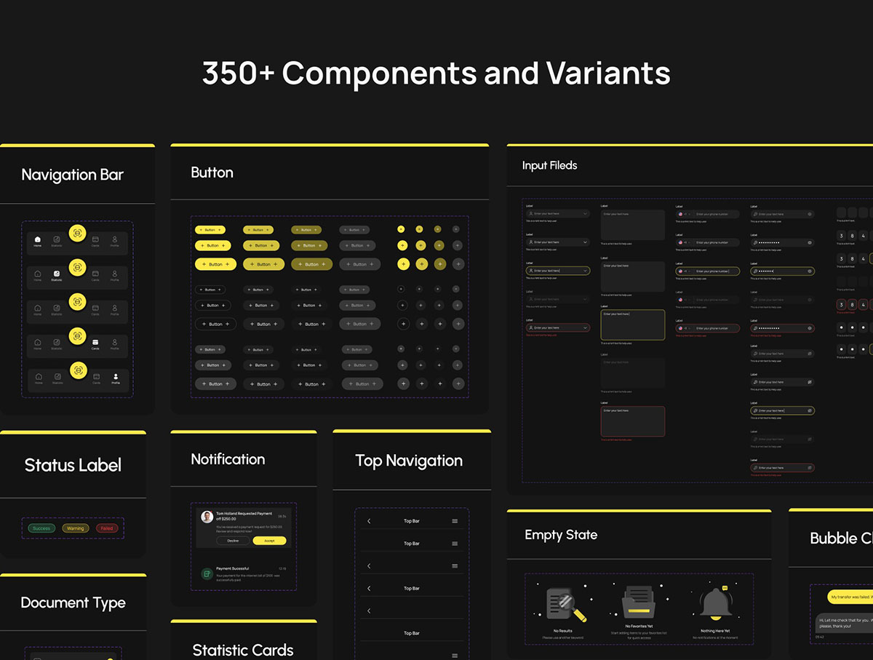
Task: Open Tom Holland's avatar in the notification
Action: [207, 517]
